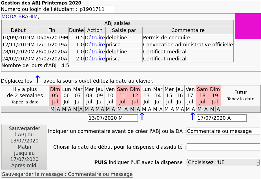Image resolution: width=261 pixels, height=179 pixels.
Task: Select Sam 11 Jul weekend day cell
Action: pyautogui.click(x=122, y=96)
